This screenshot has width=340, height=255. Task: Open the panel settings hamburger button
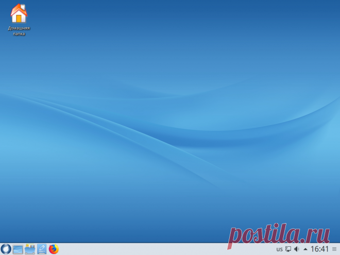(334, 249)
